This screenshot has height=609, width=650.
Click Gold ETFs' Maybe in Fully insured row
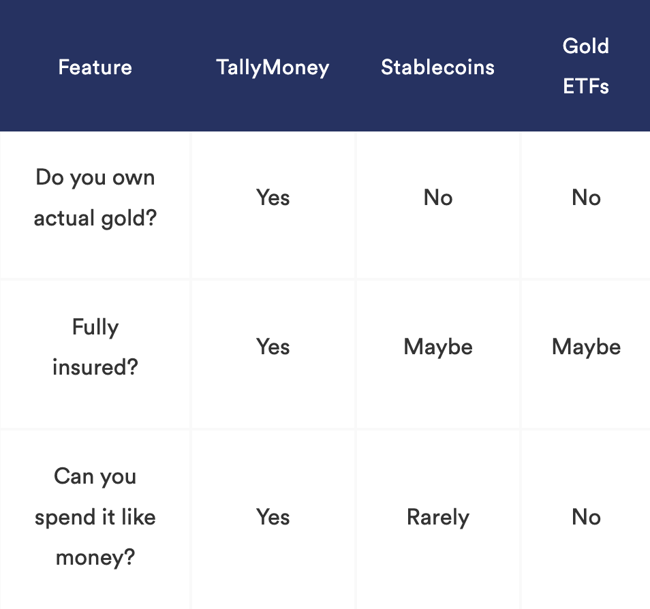(586, 347)
